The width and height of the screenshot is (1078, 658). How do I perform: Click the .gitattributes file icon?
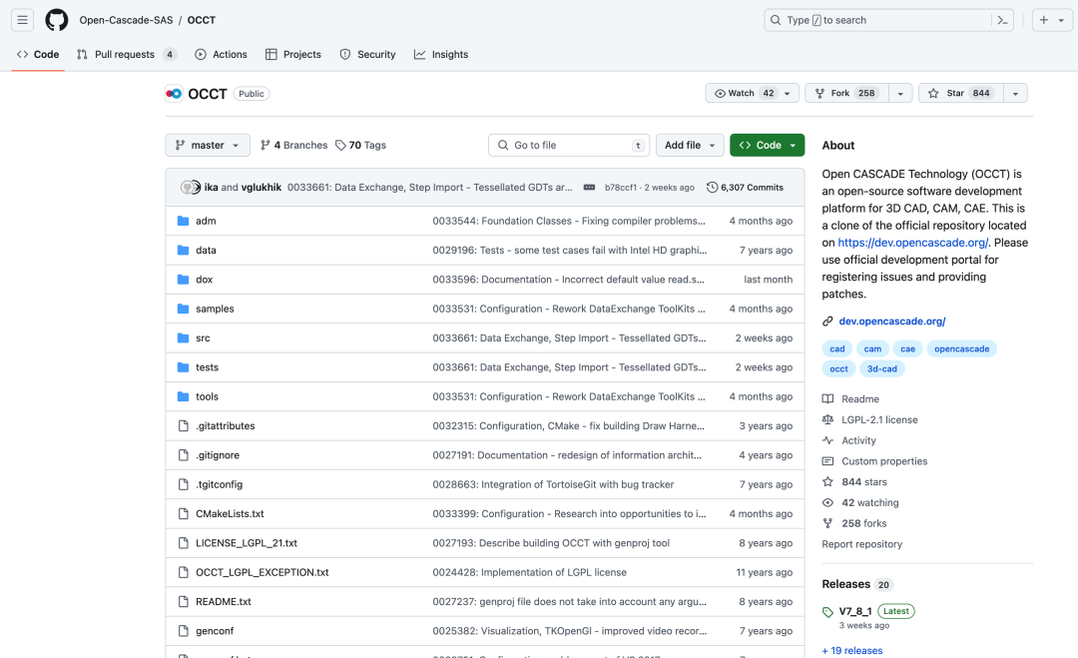pos(183,425)
